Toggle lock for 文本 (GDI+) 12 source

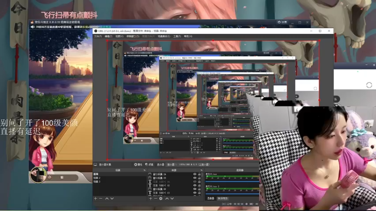[x=199, y=185]
